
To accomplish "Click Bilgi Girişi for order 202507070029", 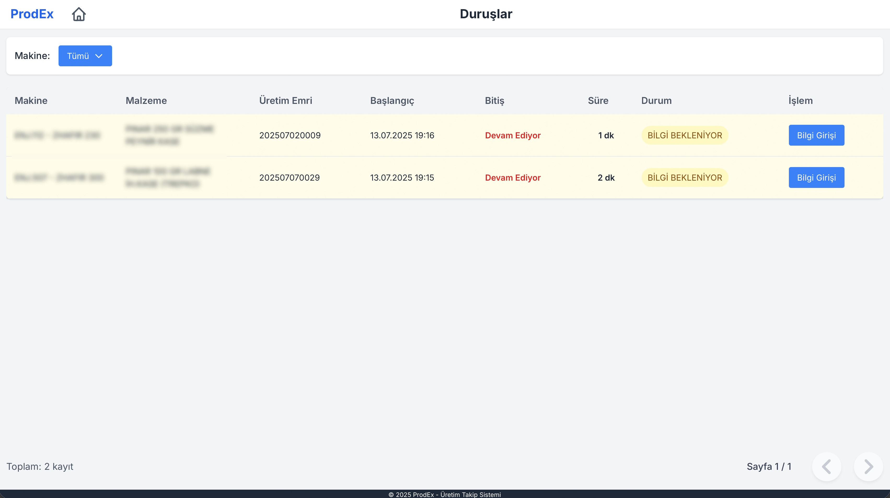I will (816, 177).
